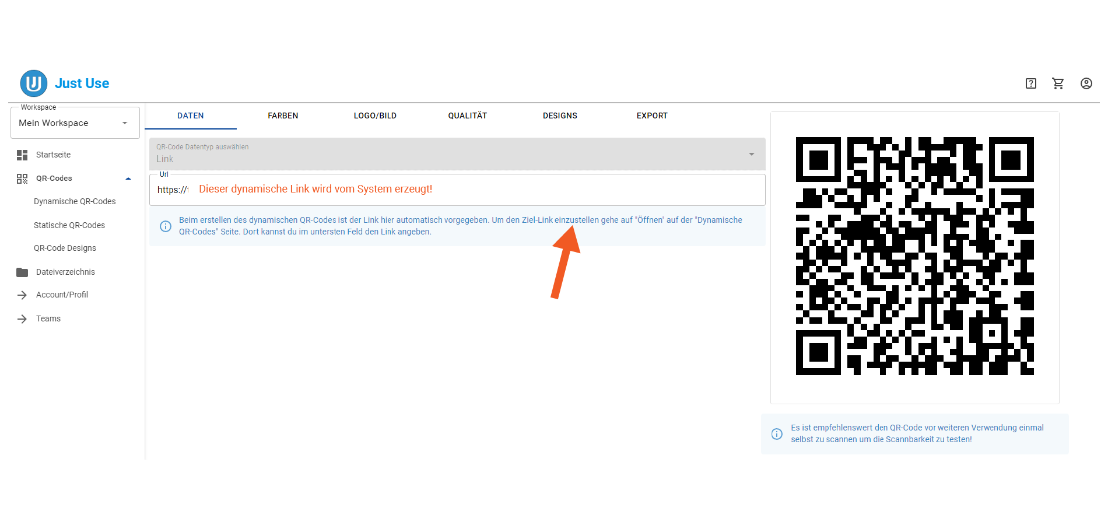Open the Mein Workspace dropdown
Screen dimensions: 1108x525
click(x=75, y=123)
